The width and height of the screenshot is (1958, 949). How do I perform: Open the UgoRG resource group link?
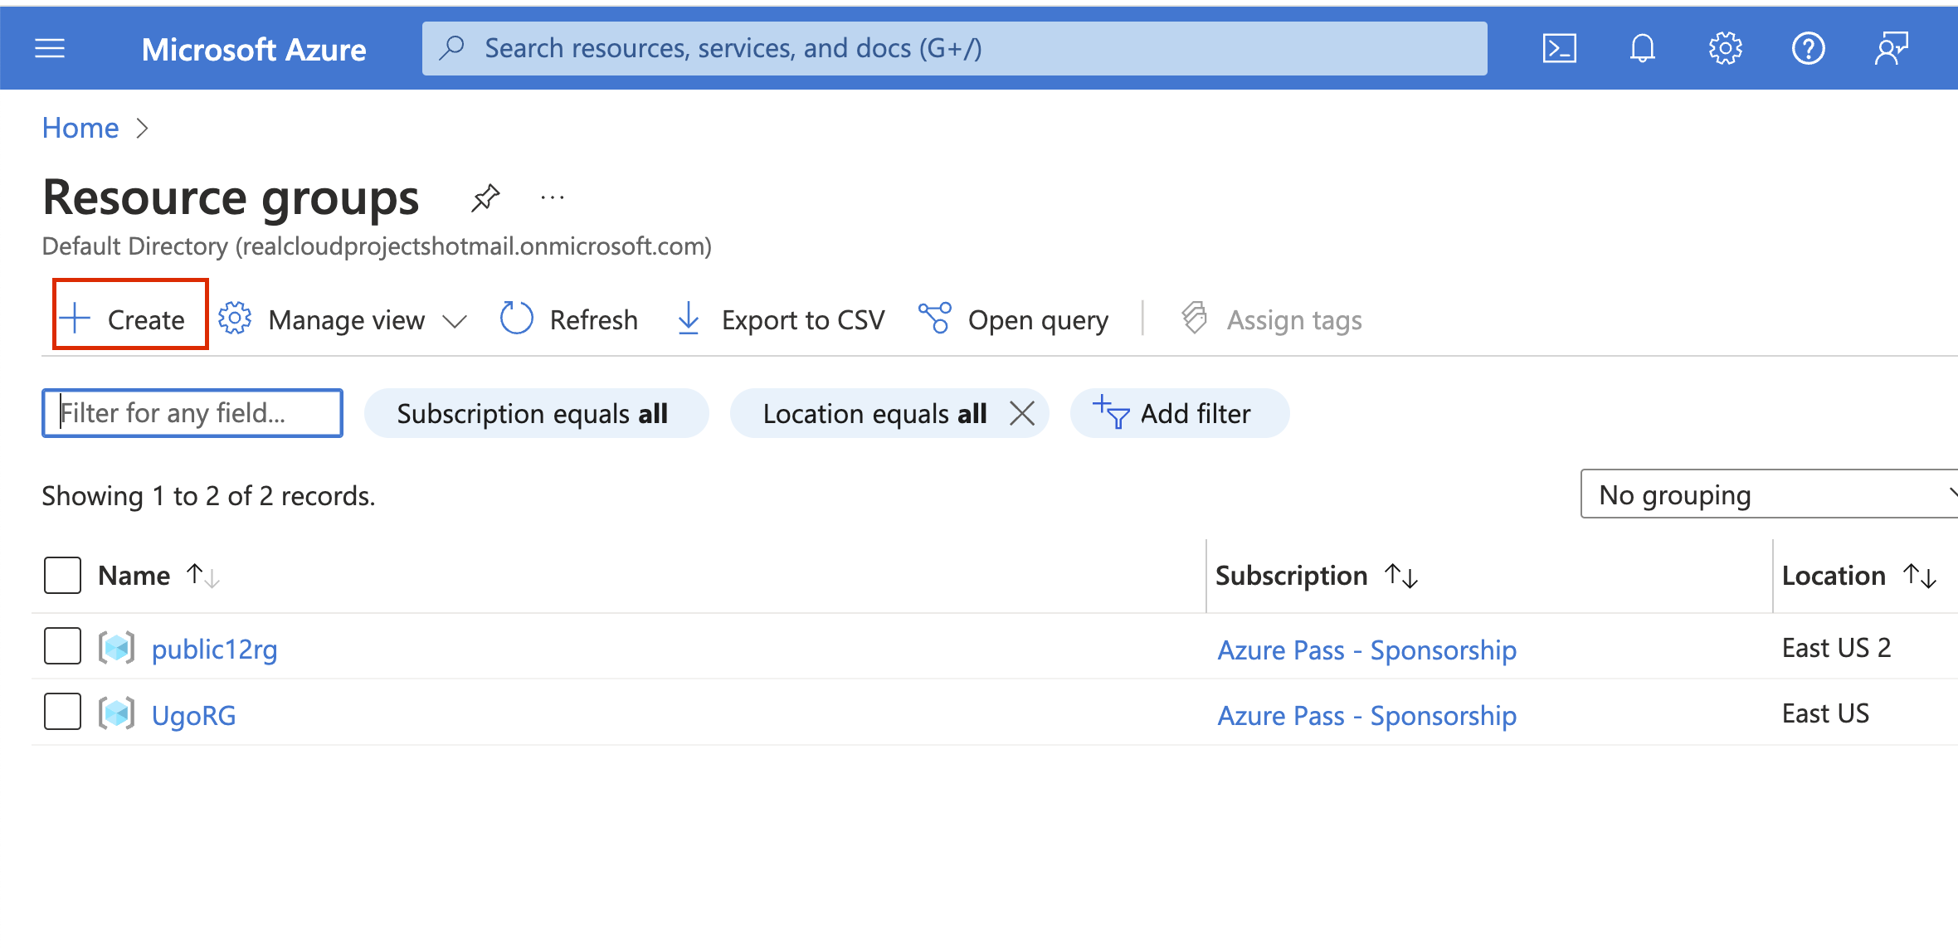[x=193, y=715]
